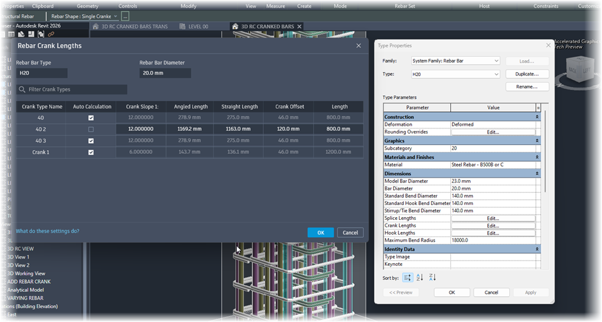Collapse the Graphics parameter group
Image resolution: width=602 pixels, height=322 pixels.
click(537, 141)
